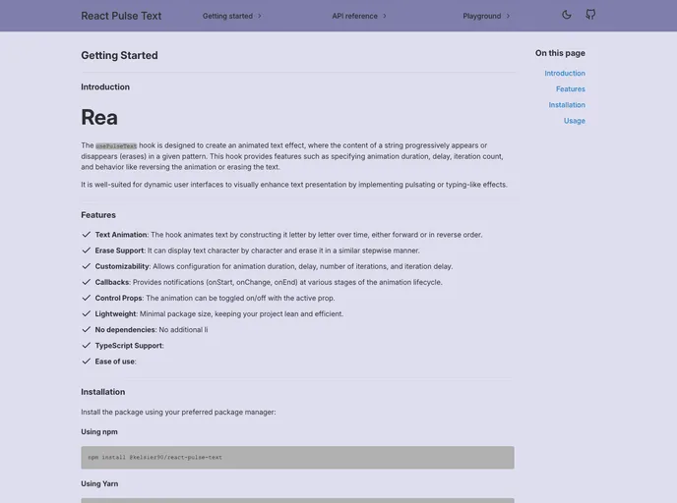Image resolution: width=677 pixels, height=503 pixels.
Task: Click the npm install command code block
Action: (x=297, y=458)
